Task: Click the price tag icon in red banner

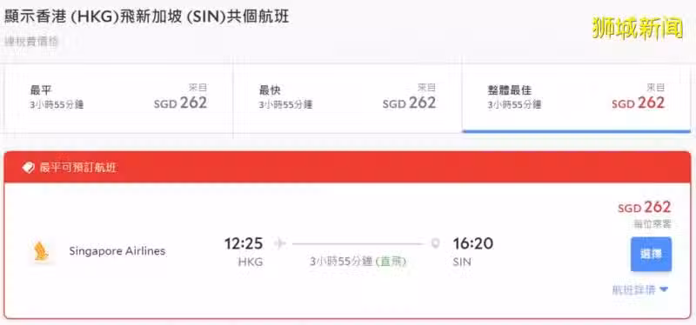Action: [x=29, y=168]
